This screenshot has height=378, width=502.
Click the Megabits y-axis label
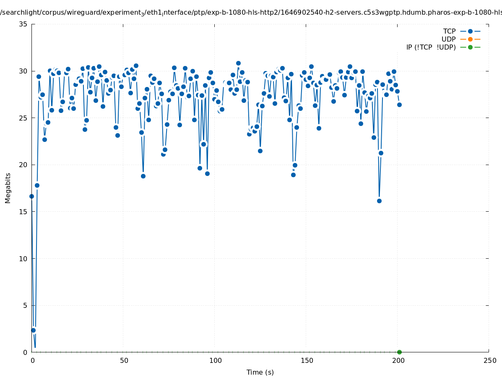click(x=8, y=188)
